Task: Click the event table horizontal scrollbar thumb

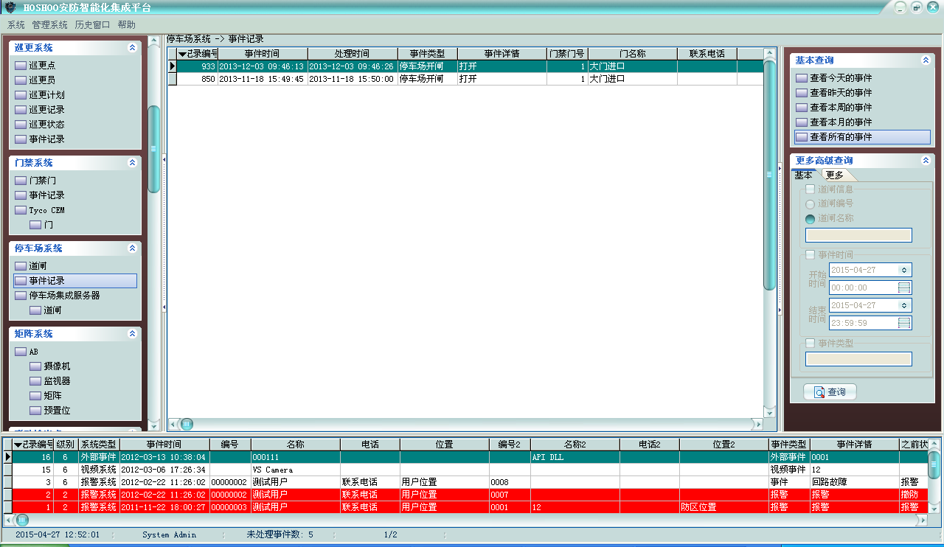Action: 187,424
